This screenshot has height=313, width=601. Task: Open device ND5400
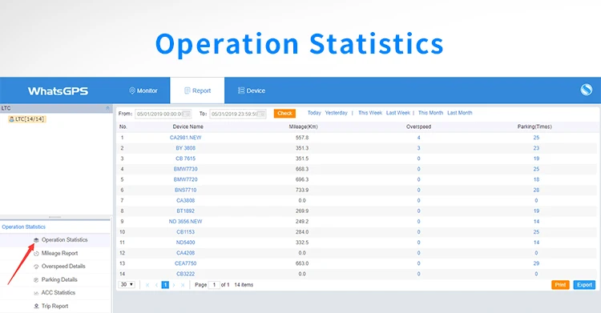click(x=186, y=243)
